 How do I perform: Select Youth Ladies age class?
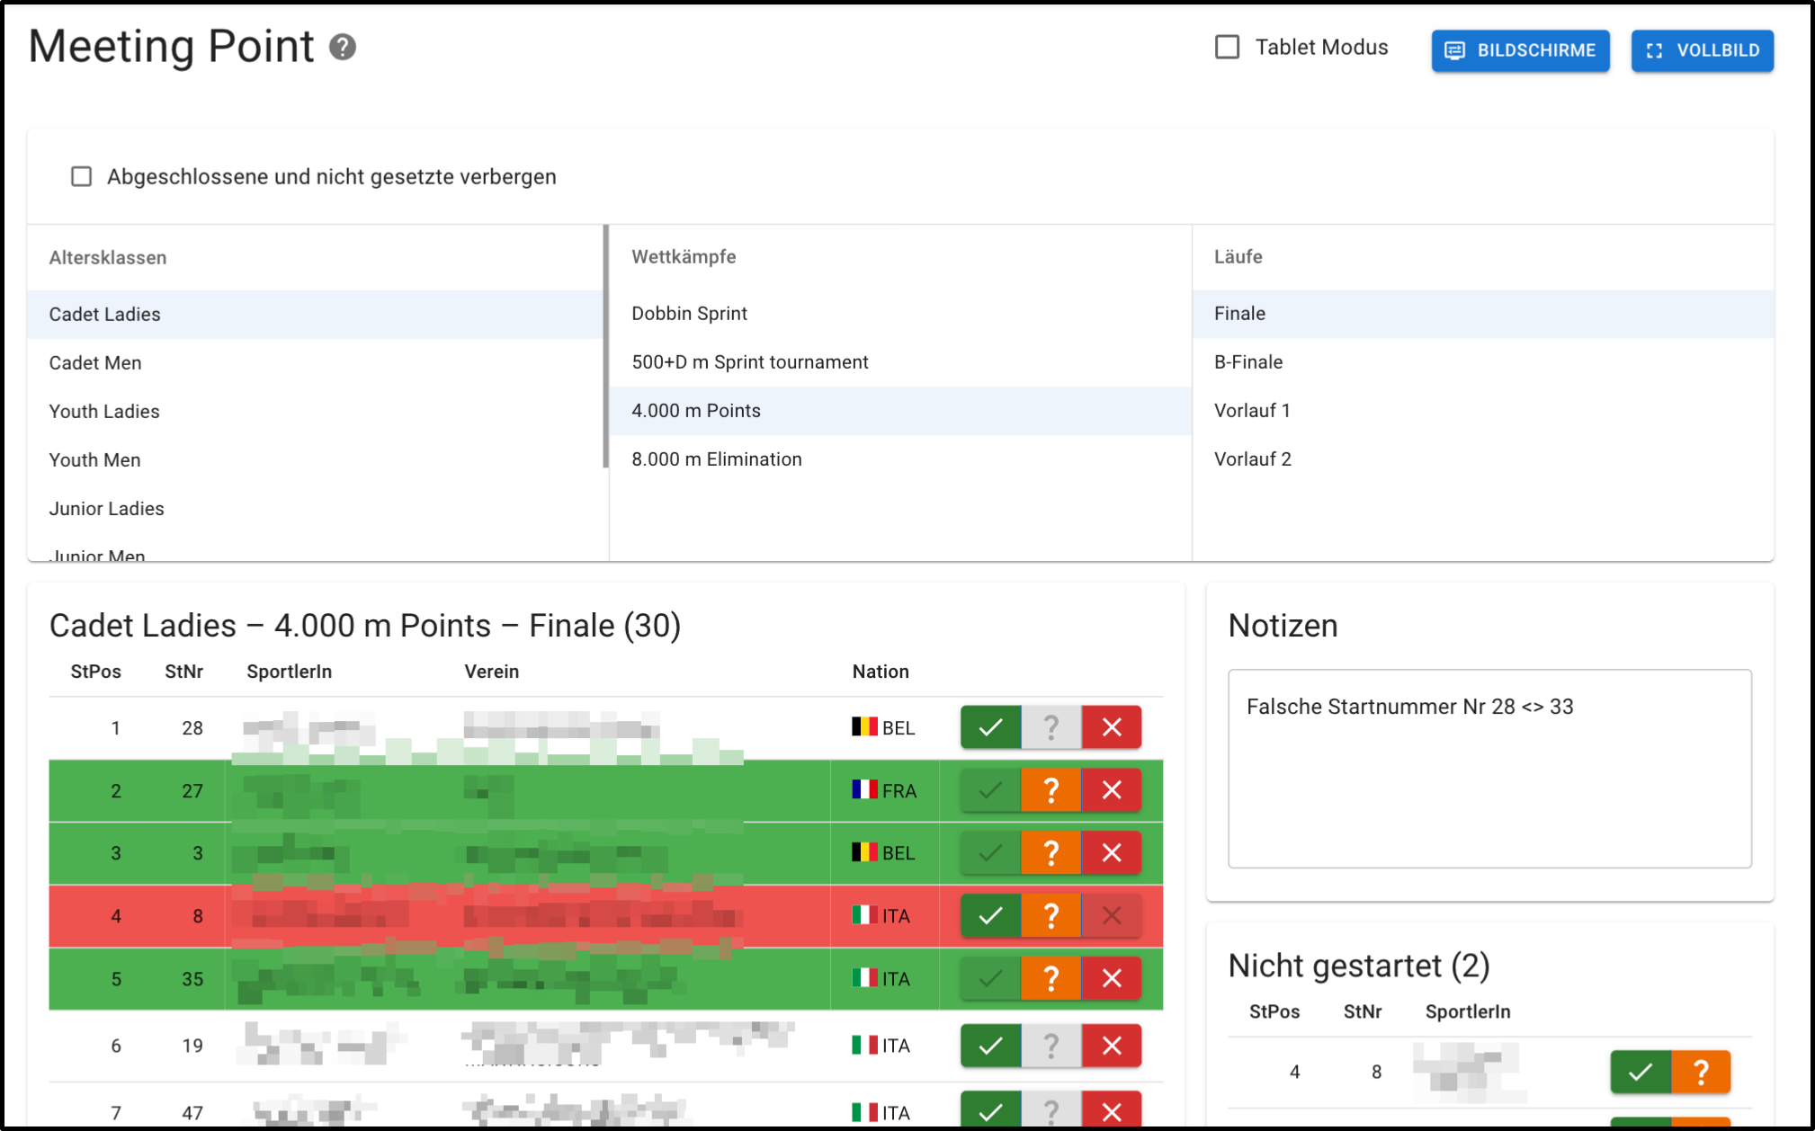317,411
